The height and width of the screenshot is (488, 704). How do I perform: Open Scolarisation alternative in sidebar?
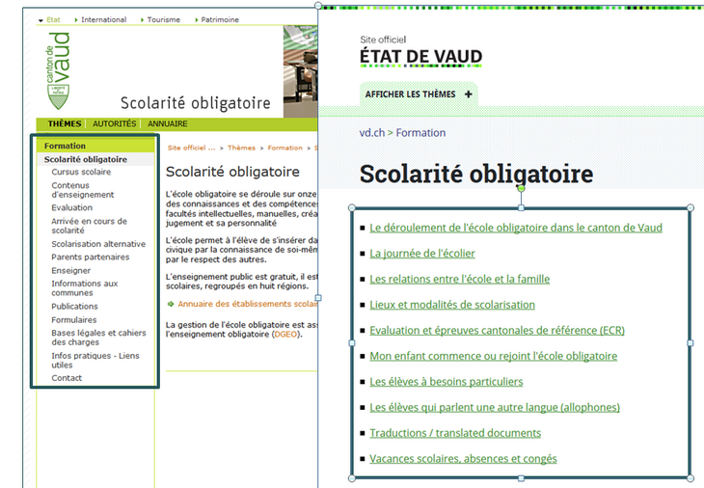98,244
